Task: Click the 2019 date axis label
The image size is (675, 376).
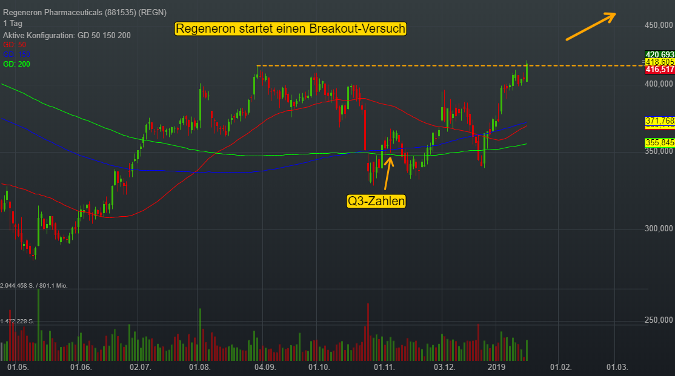Action: [x=496, y=367]
